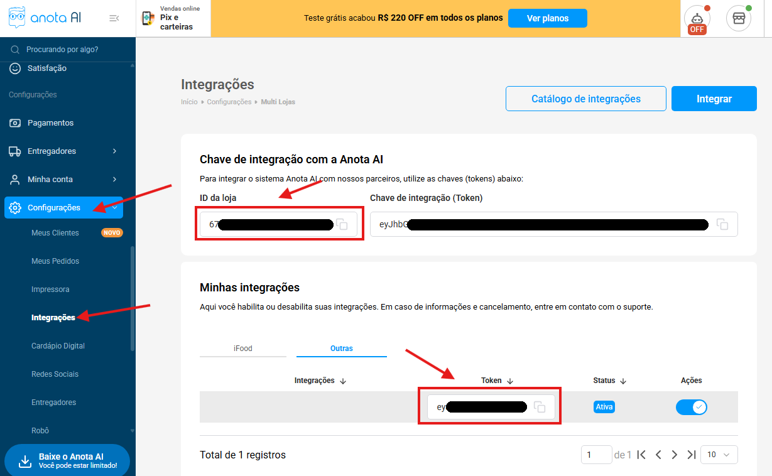Viewport: 772px width, 476px height.
Task: Open the Catálogo de integrações
Action: coord(585,99)
